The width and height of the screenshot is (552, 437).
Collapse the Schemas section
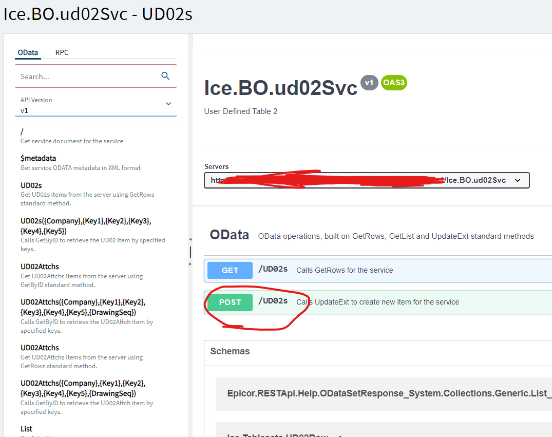coord(230,351)
